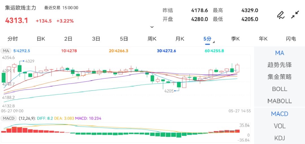
Task: Select MACD in the sub-indicator list
Action: click(x=280, y=114)
